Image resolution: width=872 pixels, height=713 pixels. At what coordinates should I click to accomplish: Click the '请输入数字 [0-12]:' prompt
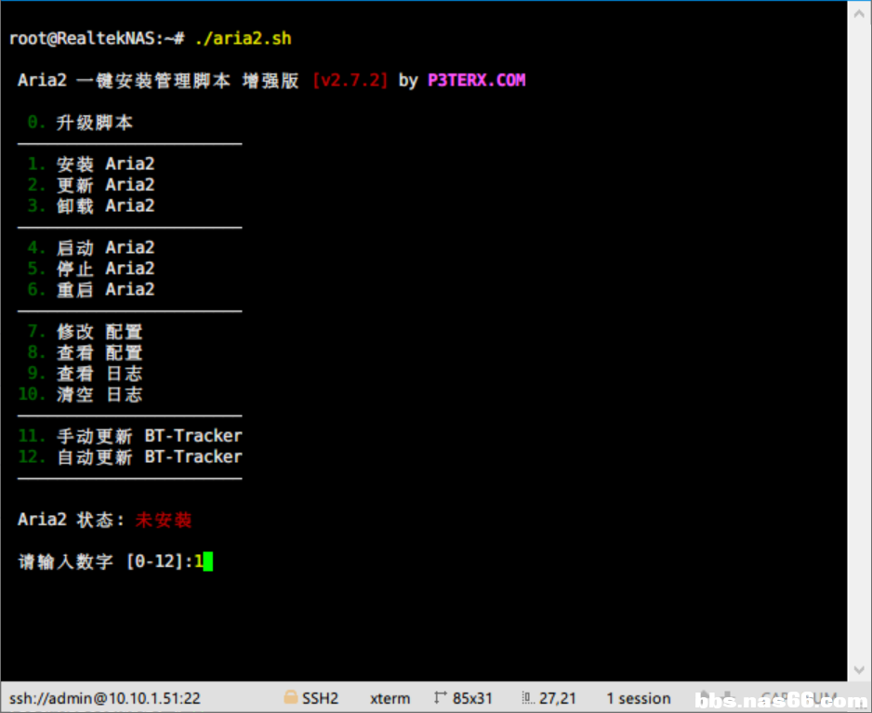coord(105,561)
